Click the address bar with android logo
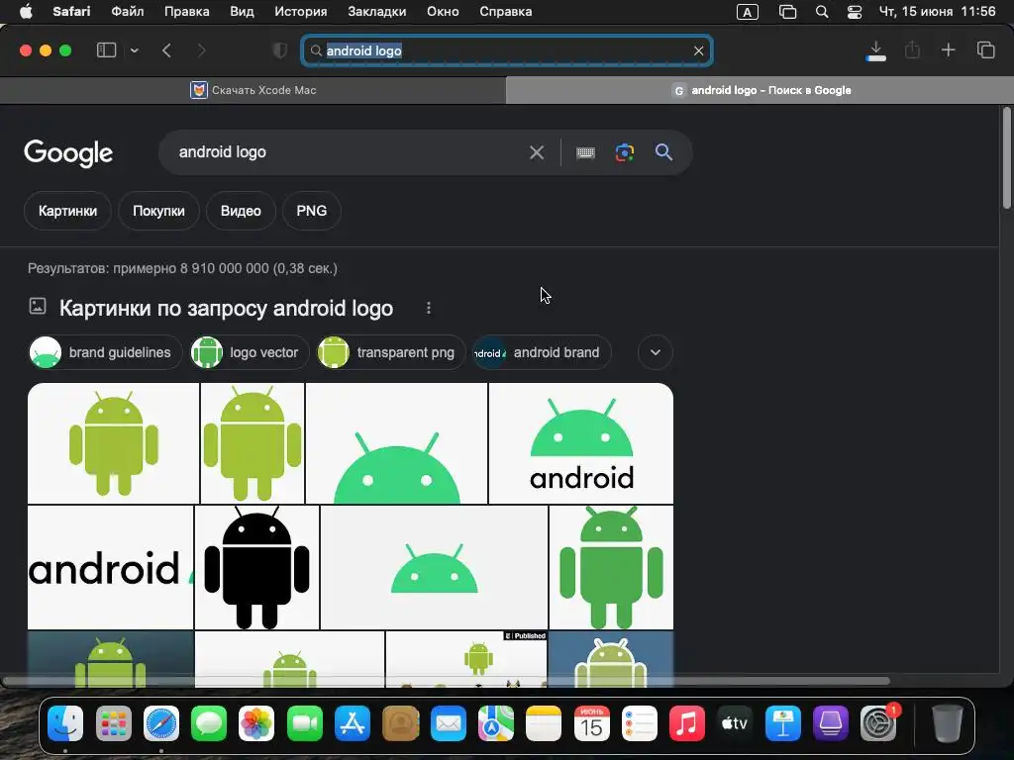Image resolution: width=1014 pixels, height=760 pixels. pos(507,50)
